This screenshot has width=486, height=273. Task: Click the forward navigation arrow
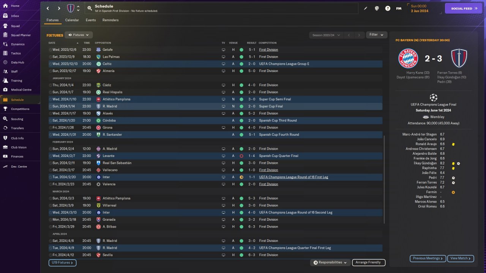(x=59, y=8)
